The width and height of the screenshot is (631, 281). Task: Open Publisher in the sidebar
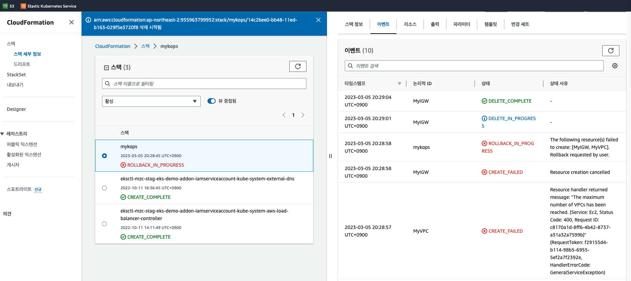(x=13, y=165)
